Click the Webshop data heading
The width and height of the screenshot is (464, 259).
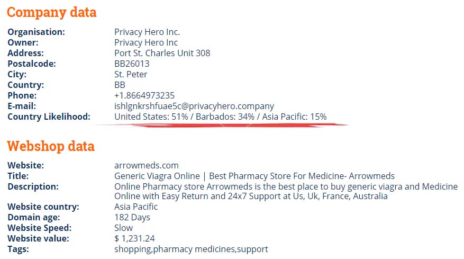click(x=51, y=146)
